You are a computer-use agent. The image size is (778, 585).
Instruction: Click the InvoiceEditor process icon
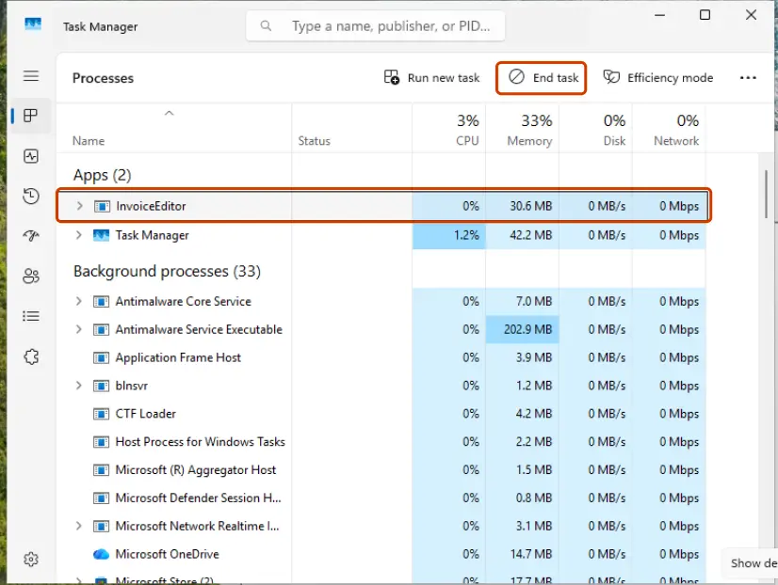[102, 206]
